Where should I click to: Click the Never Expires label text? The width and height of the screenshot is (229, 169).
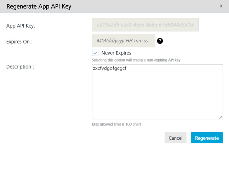tap(116, 53)
